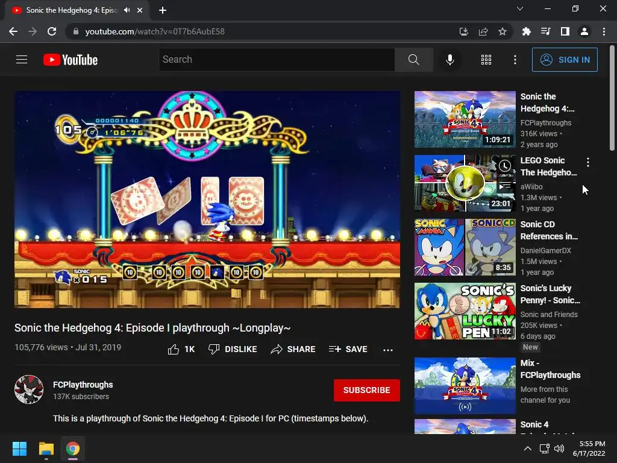Image resolution: width=617 pixels, height=463 pixels.
Task: Open options menu for LEGO Sonic video
Action: coord(588,162)
